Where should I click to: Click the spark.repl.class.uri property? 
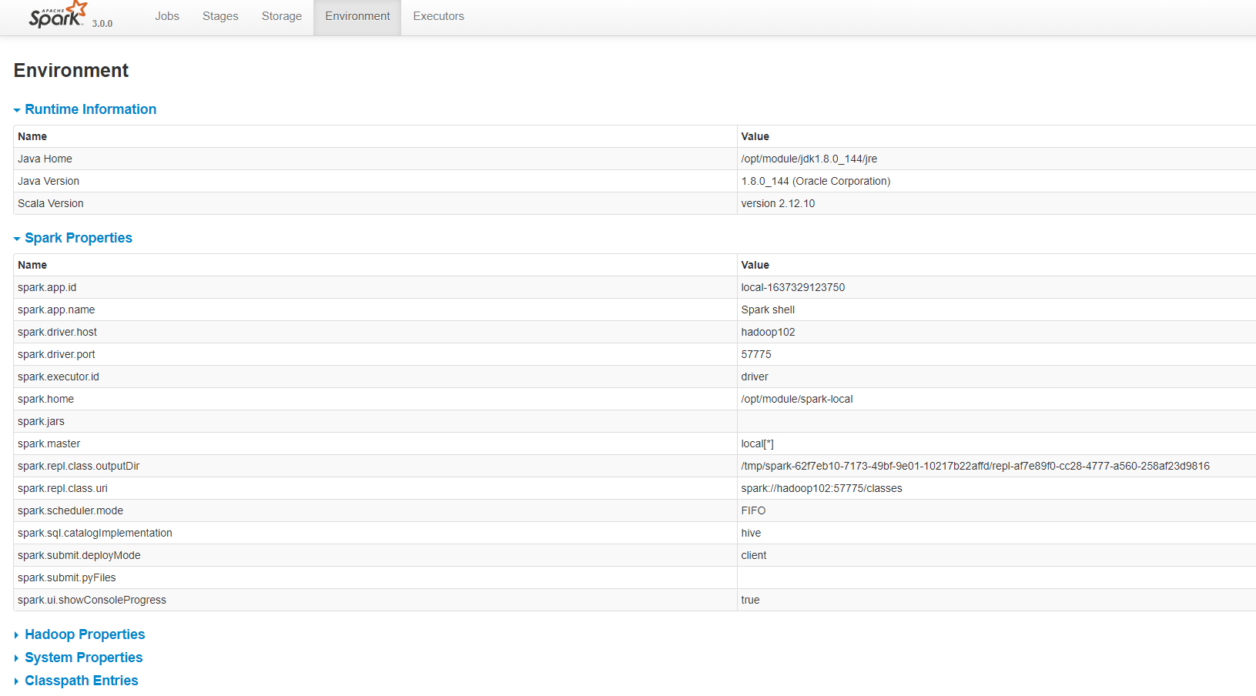pyautogui.click(x=62, y=488)
